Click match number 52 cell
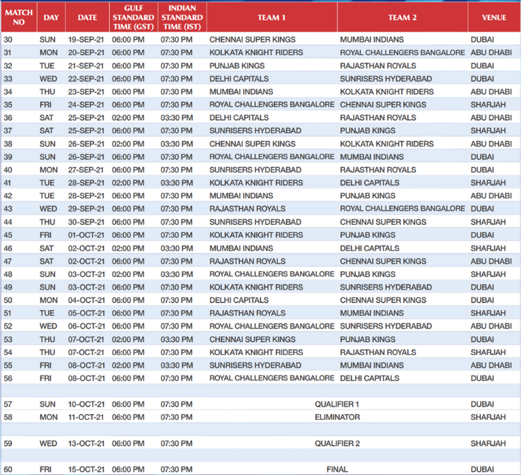Viewport: 521px width, 475px height. point(8,326)
